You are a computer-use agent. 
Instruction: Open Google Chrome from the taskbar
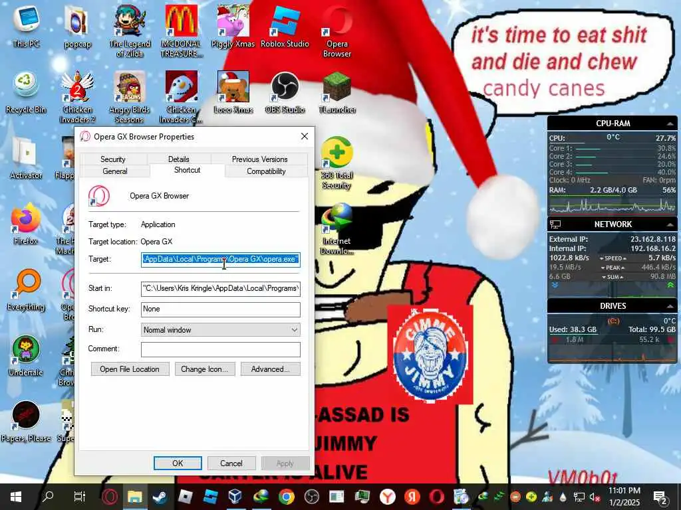(286, 497)
